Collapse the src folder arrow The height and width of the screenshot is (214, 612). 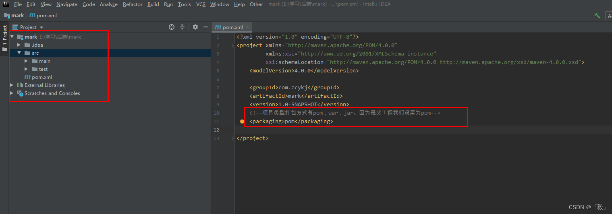click(19, 53)
